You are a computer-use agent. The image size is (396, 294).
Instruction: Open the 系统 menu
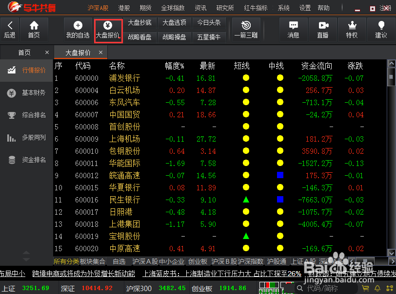pos(284,8)
